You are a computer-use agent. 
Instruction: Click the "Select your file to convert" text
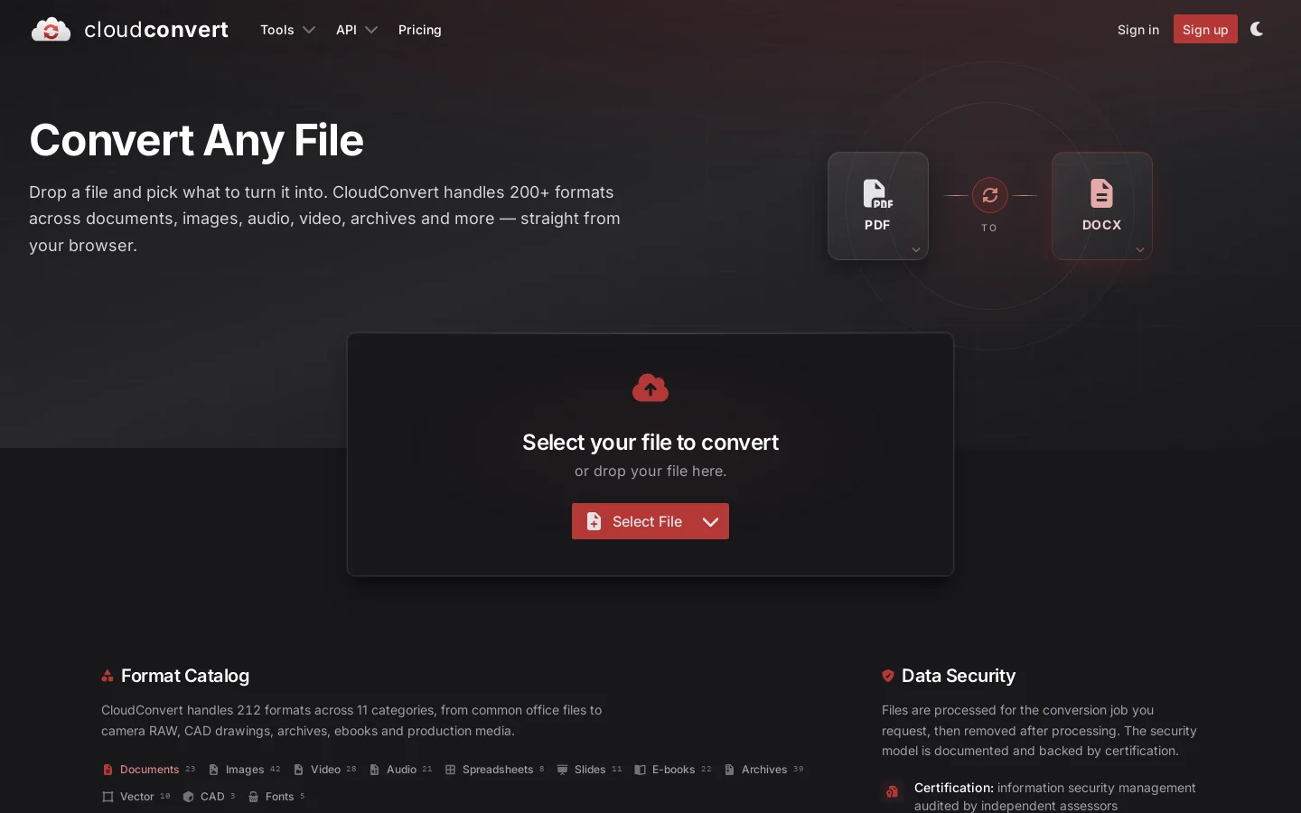pyautogui.click(x=650, y=442)
